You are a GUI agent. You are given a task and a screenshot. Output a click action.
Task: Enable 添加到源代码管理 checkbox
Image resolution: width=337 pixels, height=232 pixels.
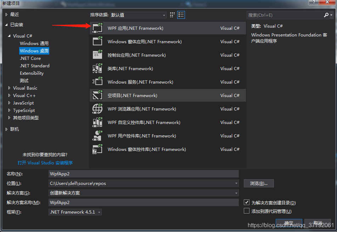(x=247, y=211)
